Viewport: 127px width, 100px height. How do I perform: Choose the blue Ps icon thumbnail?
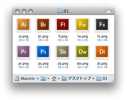pyautogui.click(x=43, y=52)
